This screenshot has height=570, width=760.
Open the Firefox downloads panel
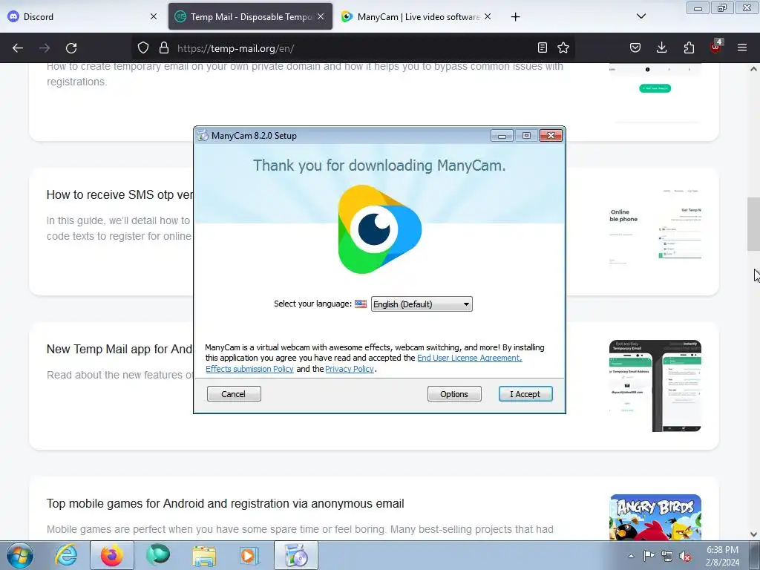click(x=661, y=47)
